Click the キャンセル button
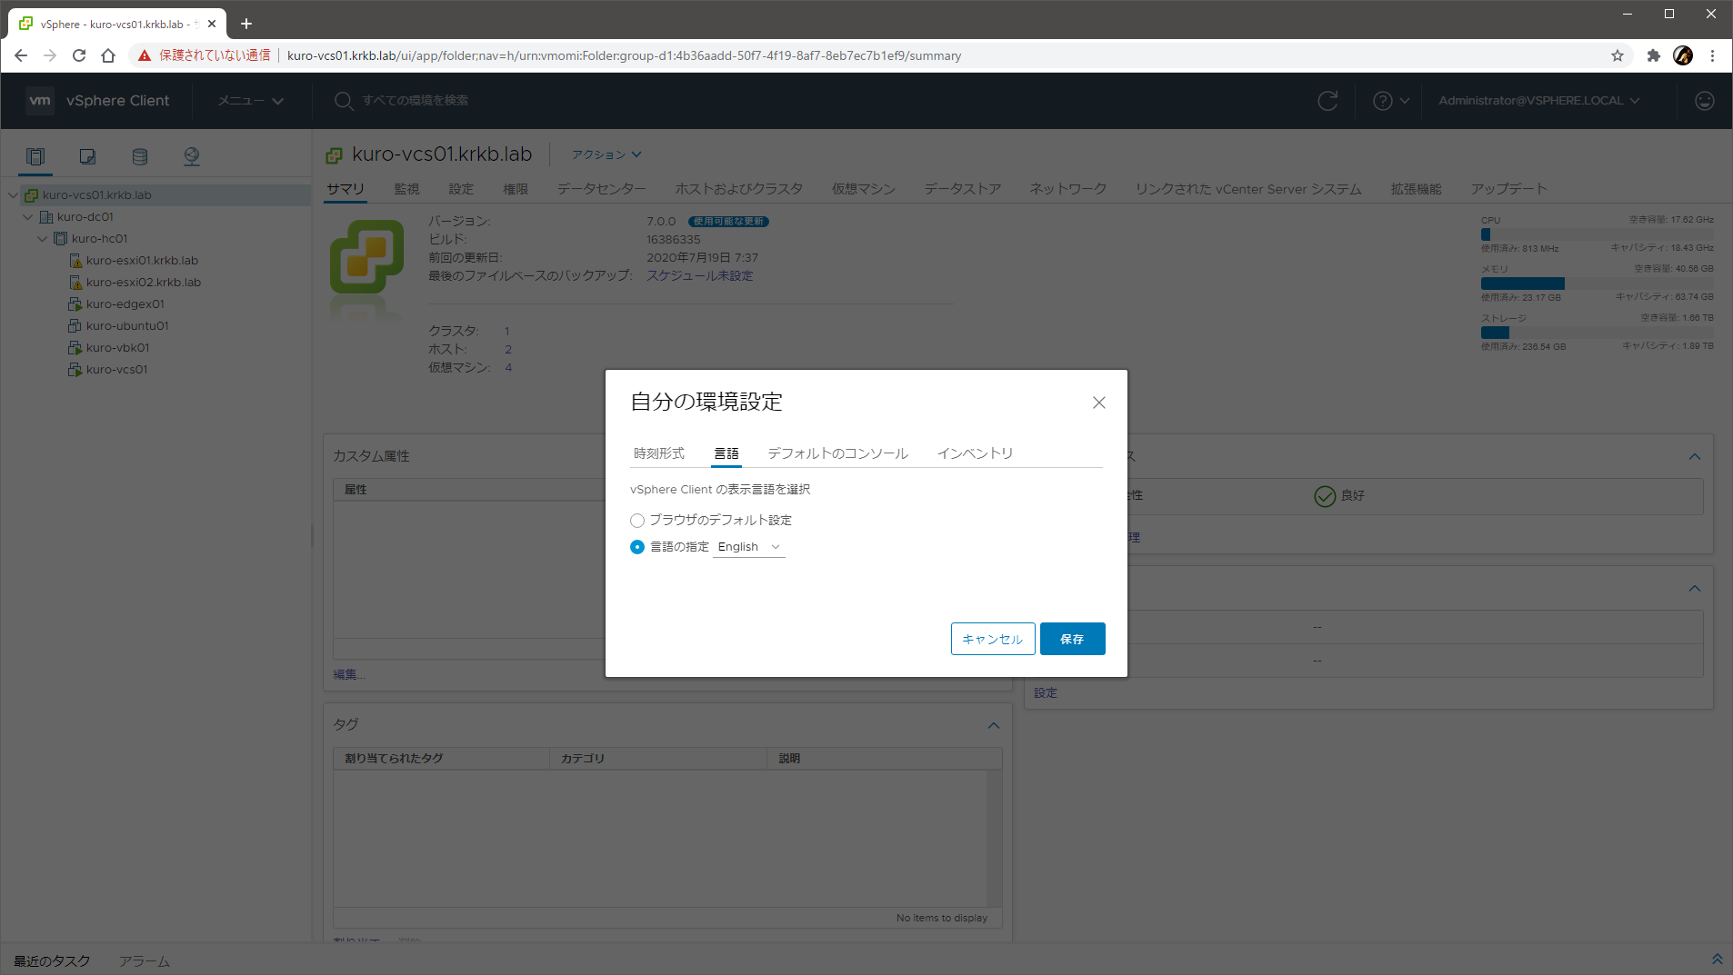Viewport: 1733px width, 975px height. tap(992, 639)
